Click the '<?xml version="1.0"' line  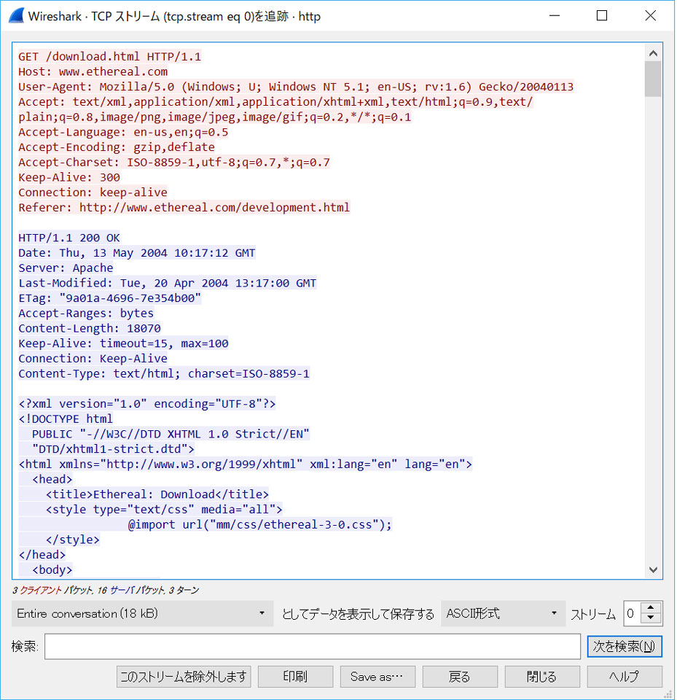146,404
